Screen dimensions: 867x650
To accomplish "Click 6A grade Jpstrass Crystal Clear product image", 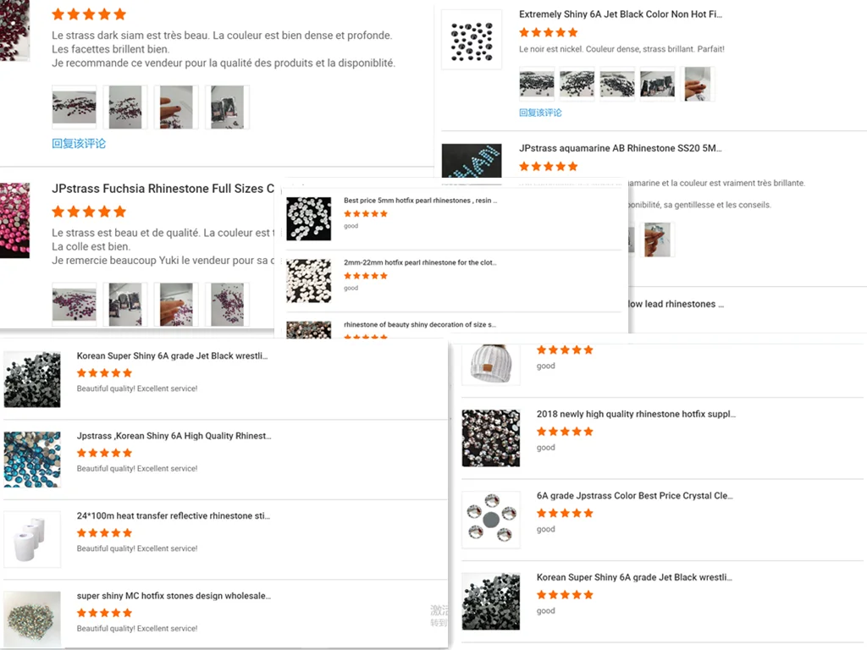I will tap(491, 520).
